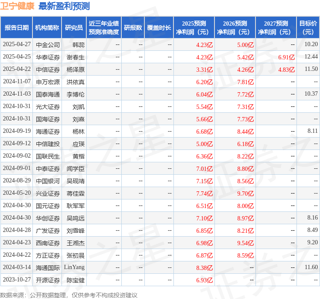The image size is (320, 299).
Task: Select institution 华泰证券
Action: 48,57
